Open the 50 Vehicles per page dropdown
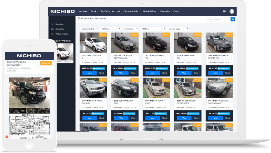The height and width of the screenshot is (153, 271). (x=130, y=29)
